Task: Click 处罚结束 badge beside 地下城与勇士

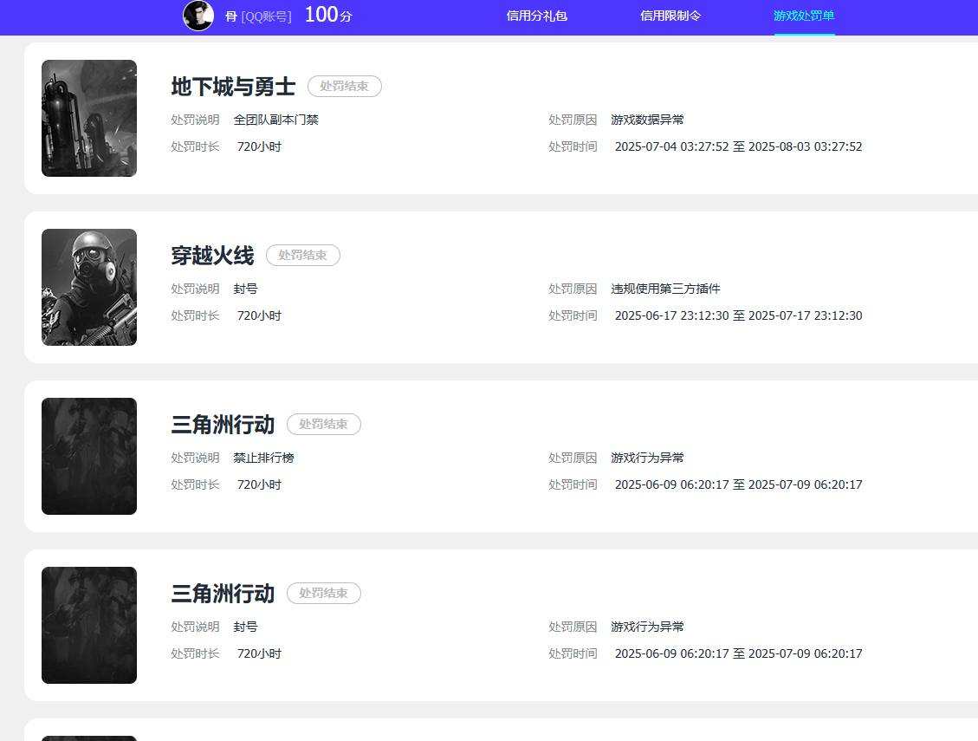Action: tap(344, 86)
